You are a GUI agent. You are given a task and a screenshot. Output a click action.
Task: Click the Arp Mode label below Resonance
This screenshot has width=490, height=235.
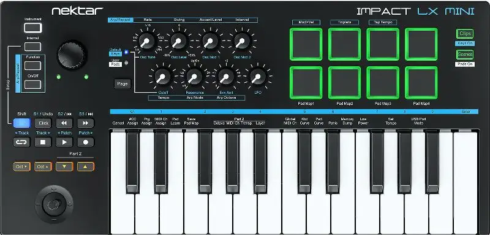195,98
